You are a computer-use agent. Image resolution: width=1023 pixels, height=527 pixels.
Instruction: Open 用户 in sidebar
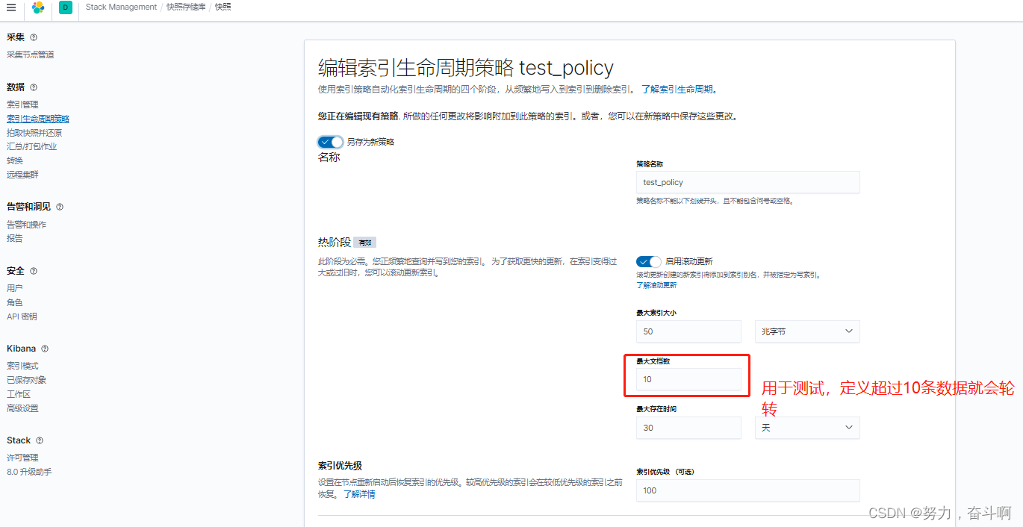tap(15, 288)
